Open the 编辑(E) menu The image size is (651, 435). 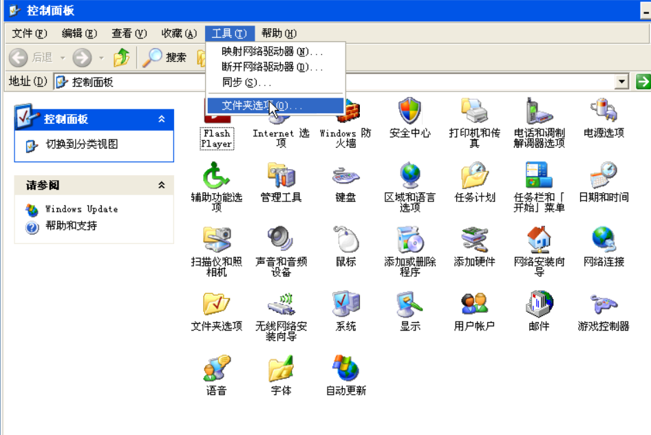(79, 33)
